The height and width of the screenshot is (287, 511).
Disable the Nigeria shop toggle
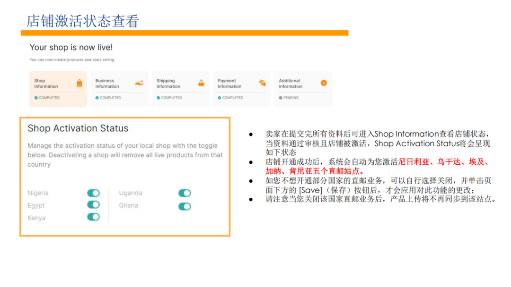click(93, 193)
